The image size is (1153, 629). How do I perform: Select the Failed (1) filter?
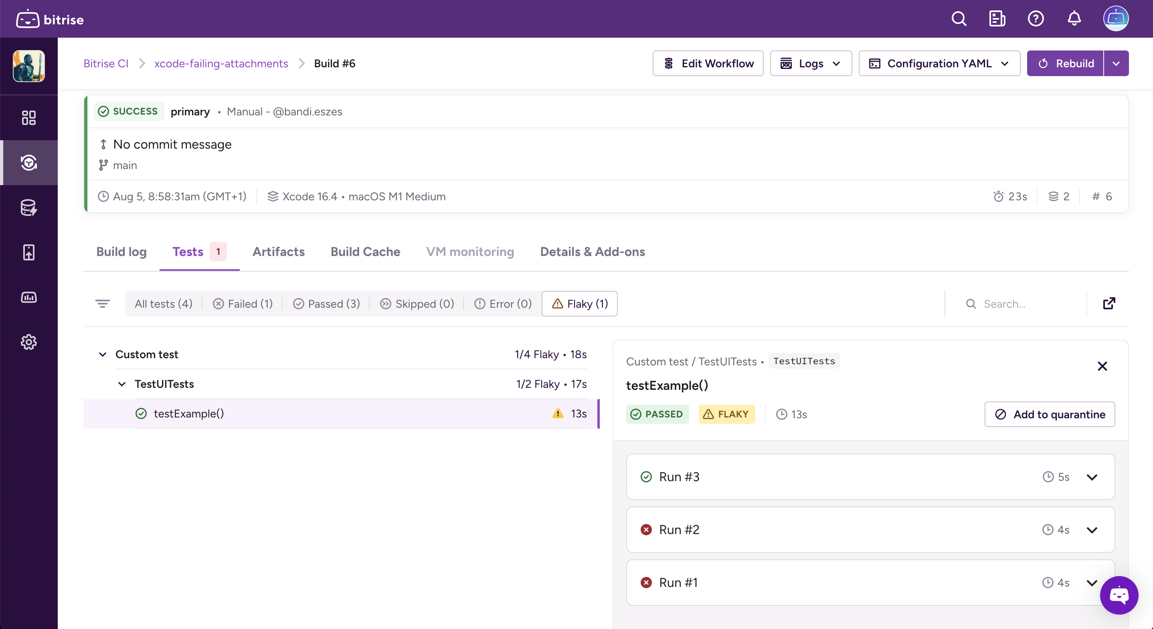coord(243,304)
